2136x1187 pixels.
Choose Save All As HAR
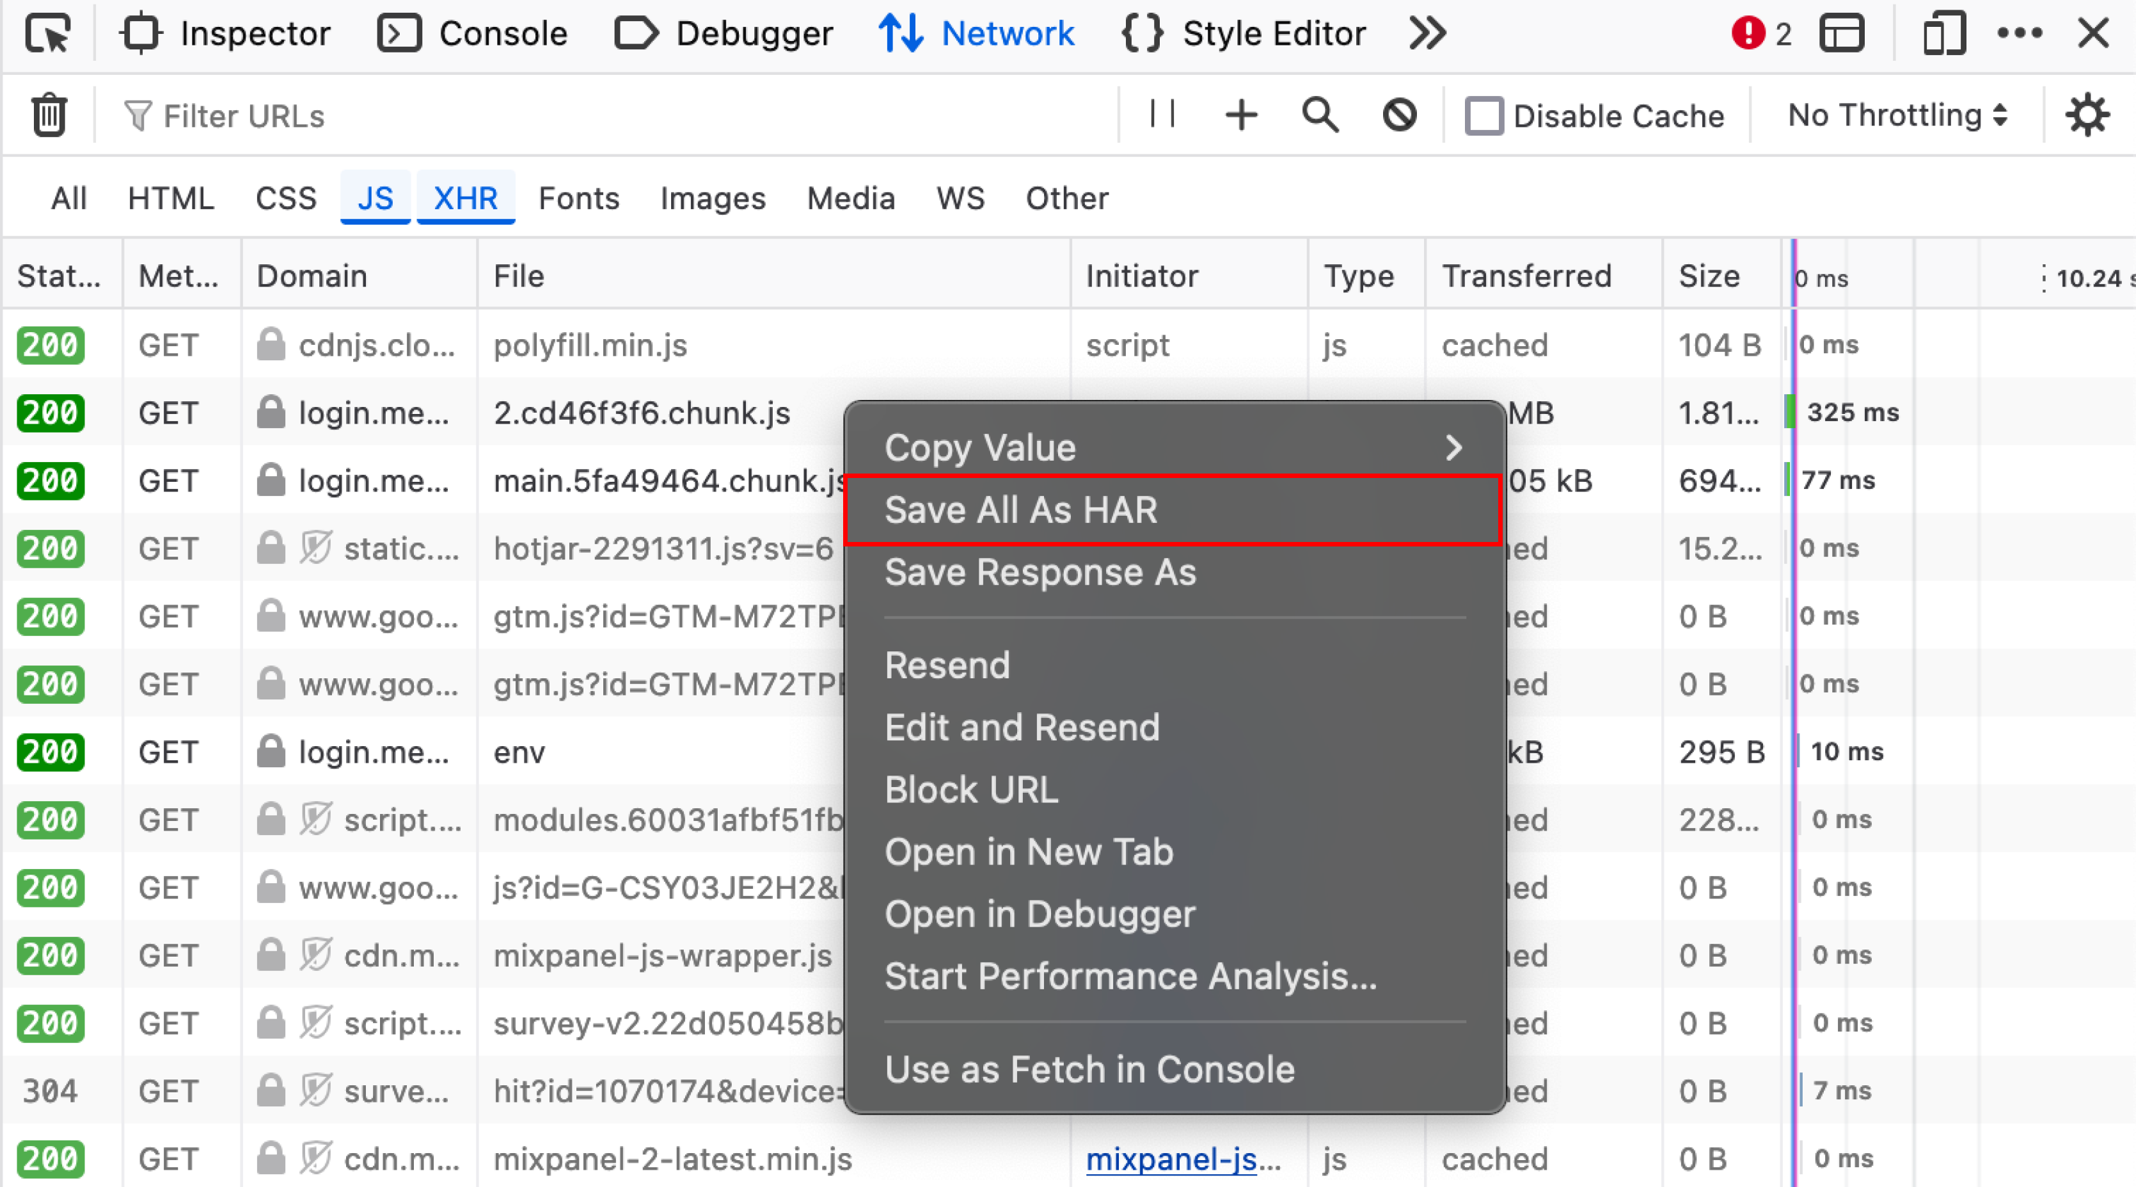pos(1174,510)
